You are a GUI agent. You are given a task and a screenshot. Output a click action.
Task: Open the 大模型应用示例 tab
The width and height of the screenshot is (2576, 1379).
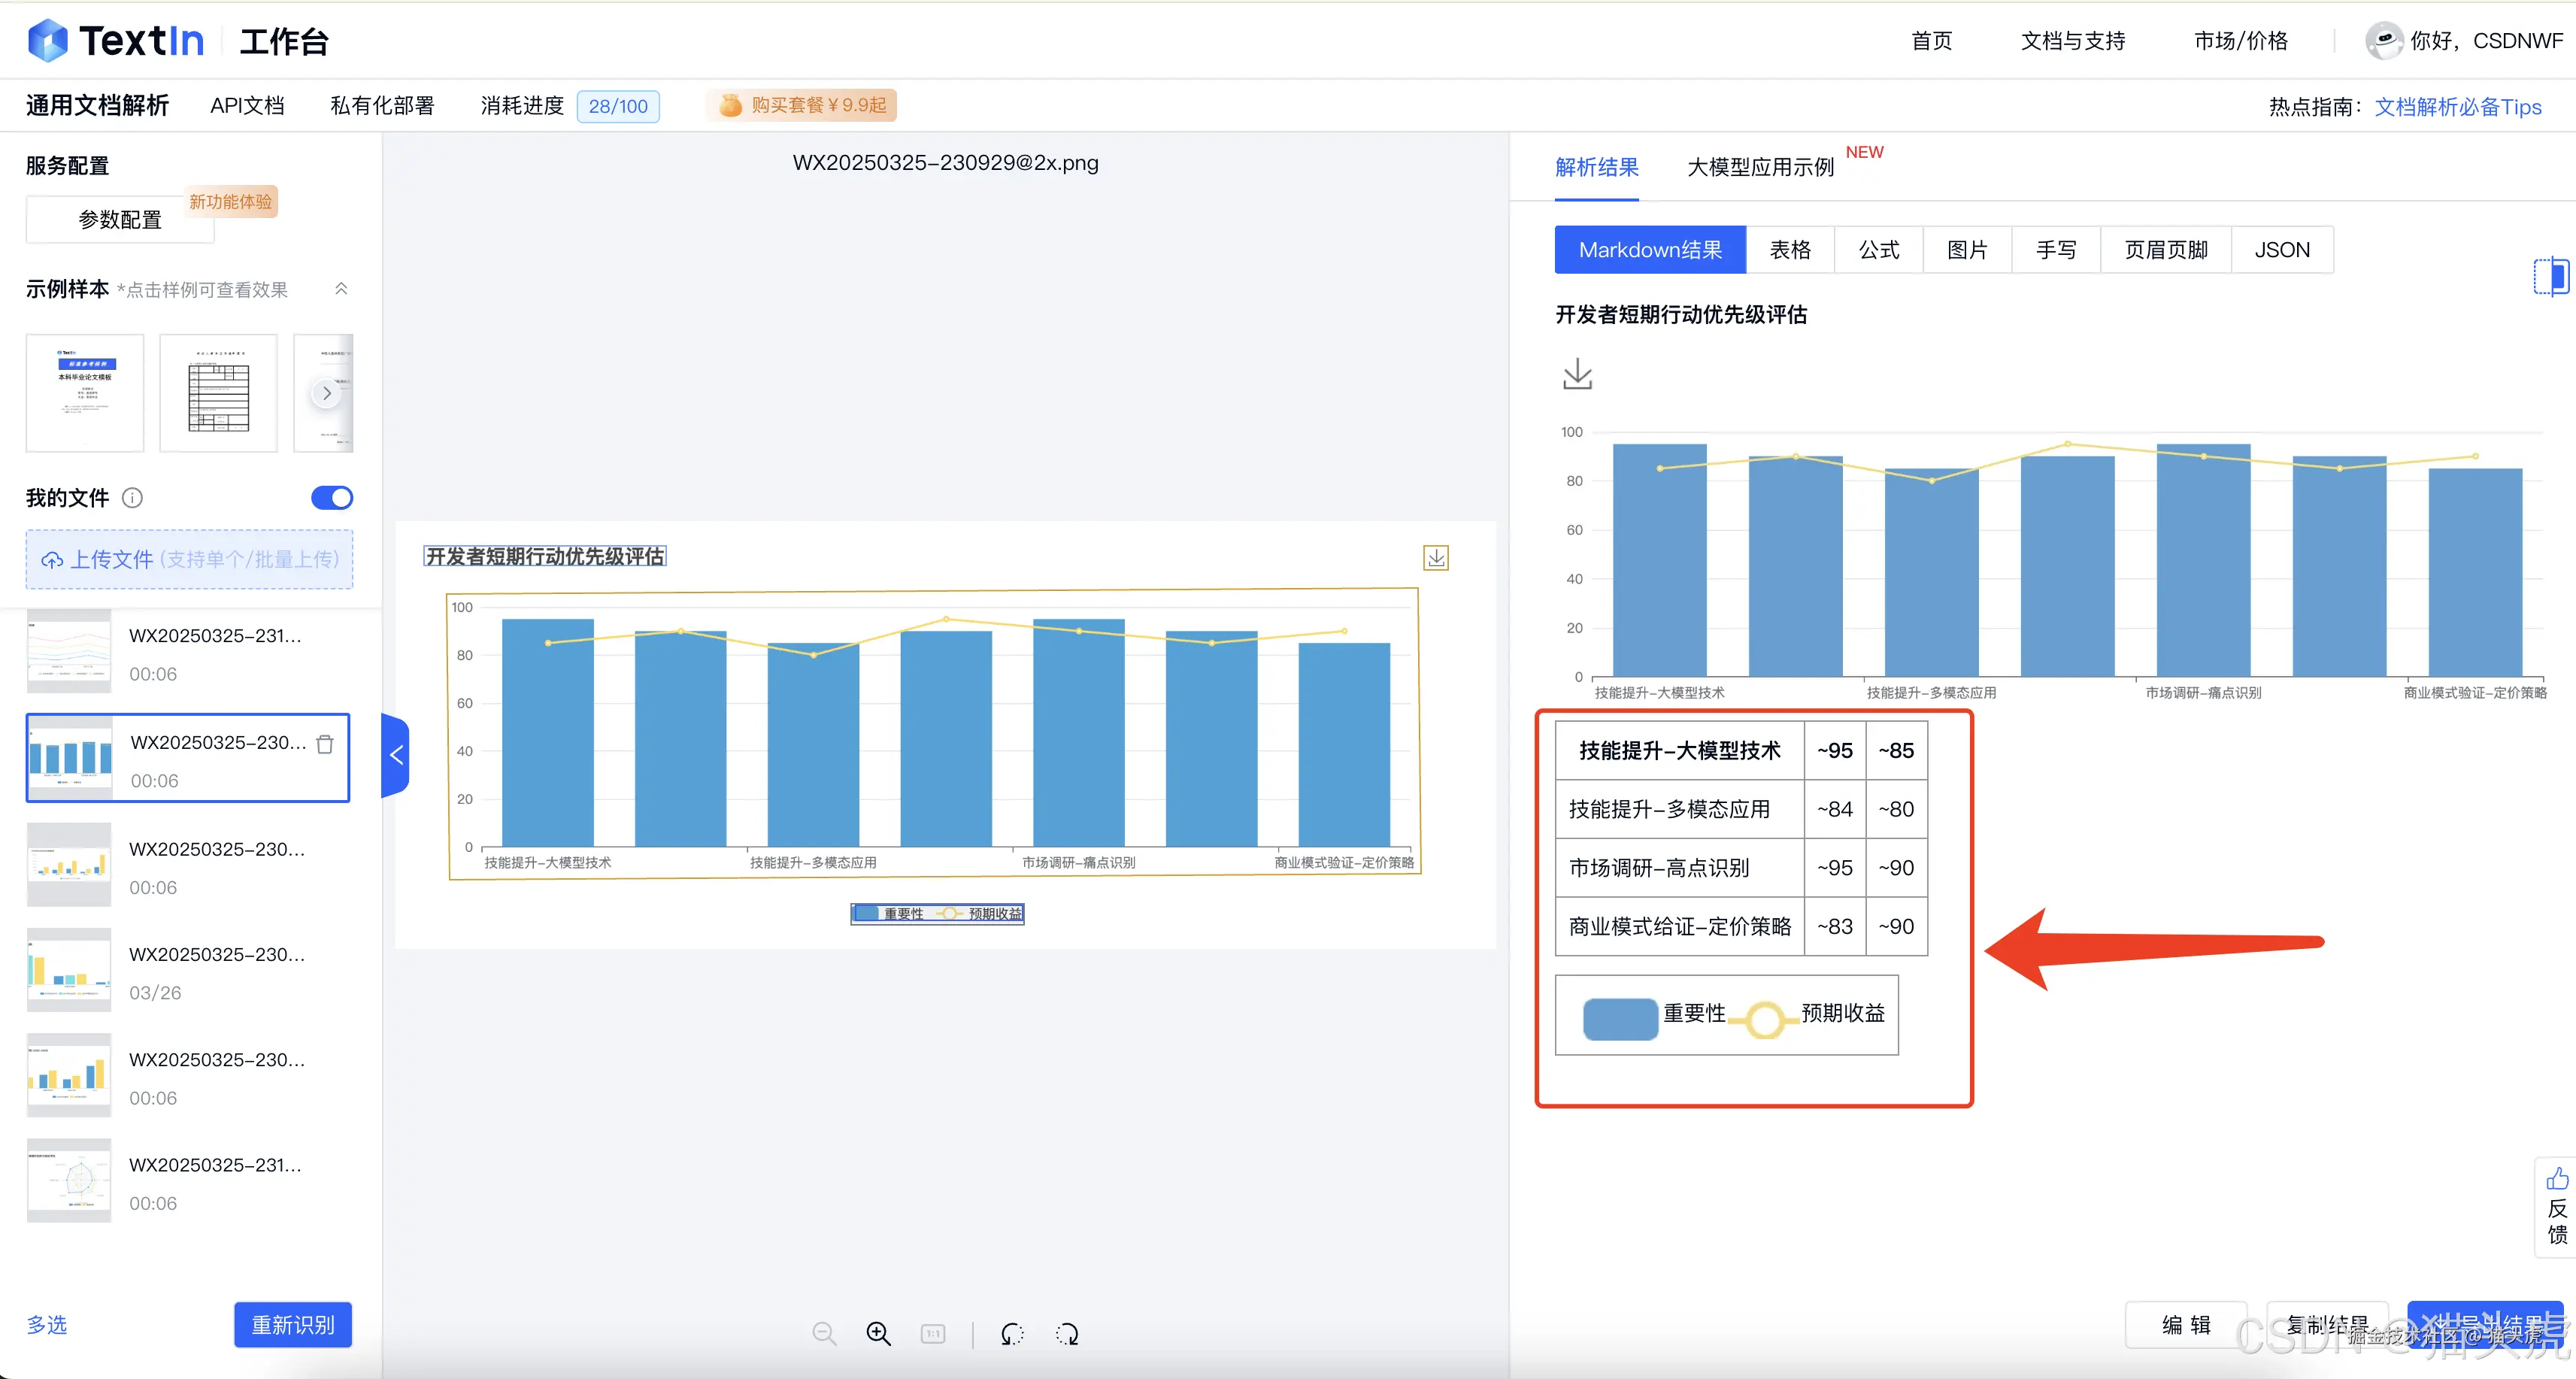[x=1759, y=167]
